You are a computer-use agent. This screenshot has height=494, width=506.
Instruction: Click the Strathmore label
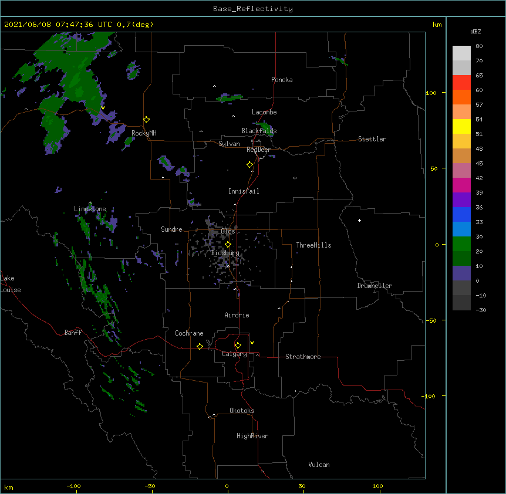(x=303, y=357)
